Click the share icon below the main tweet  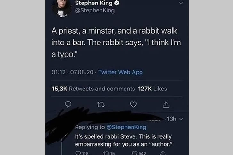click(x=166, y=105)
